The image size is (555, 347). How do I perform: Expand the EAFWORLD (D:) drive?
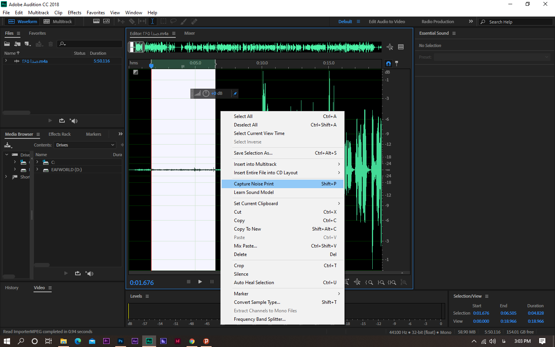click(37, 169)
